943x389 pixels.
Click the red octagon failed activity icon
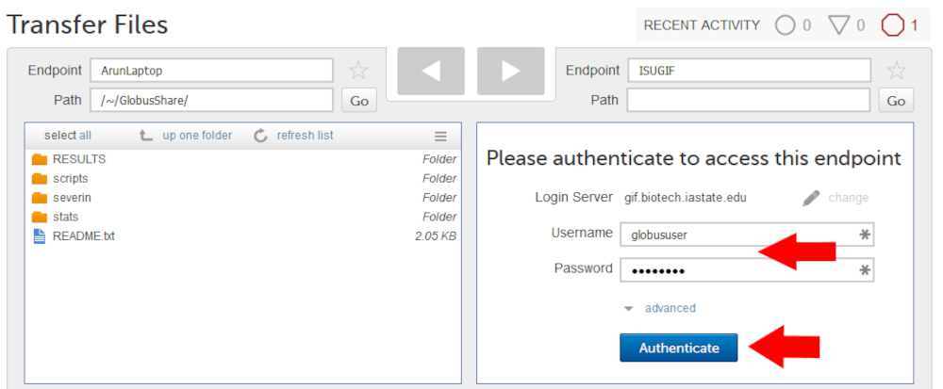[891, 25]
